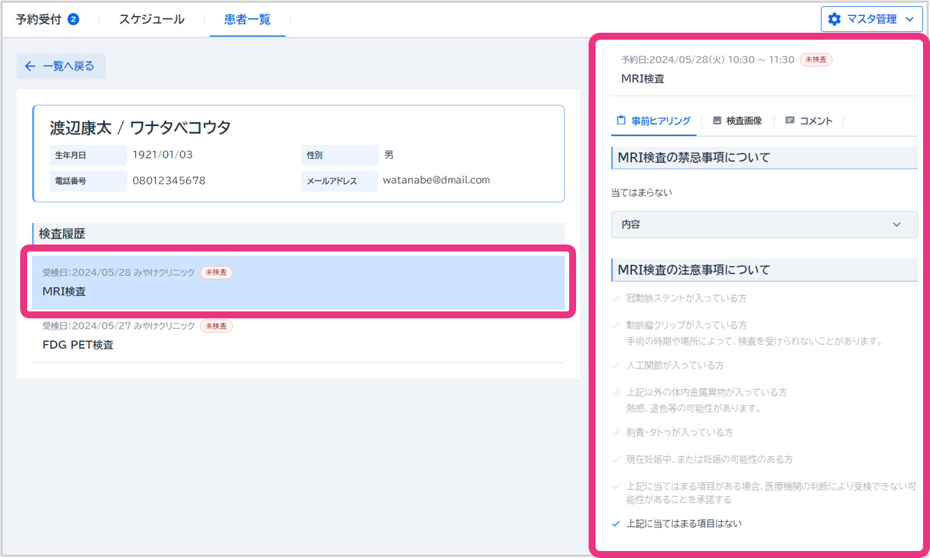Open the マスタ管理 dropdown chevron
930x558 pixels.
pos(908,20)
